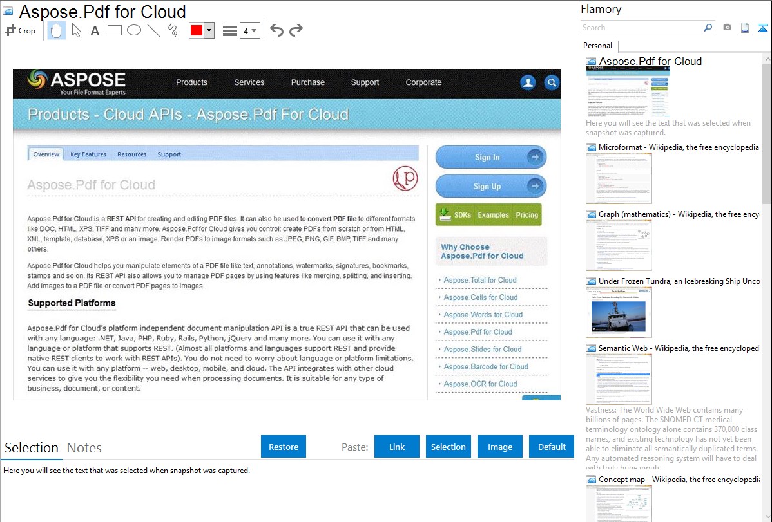This screenshot has height=522, width=772.
Task: Switch to the Notes tab
Action: (x=84, y=448)
